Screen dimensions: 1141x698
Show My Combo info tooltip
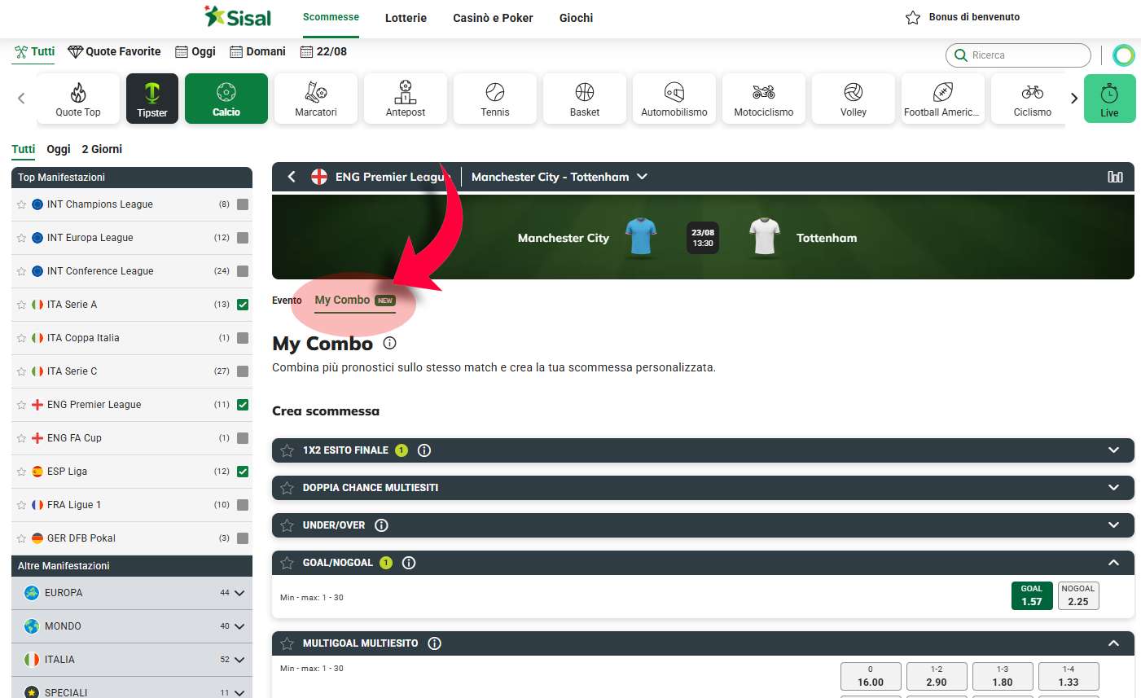coord(389,343)
